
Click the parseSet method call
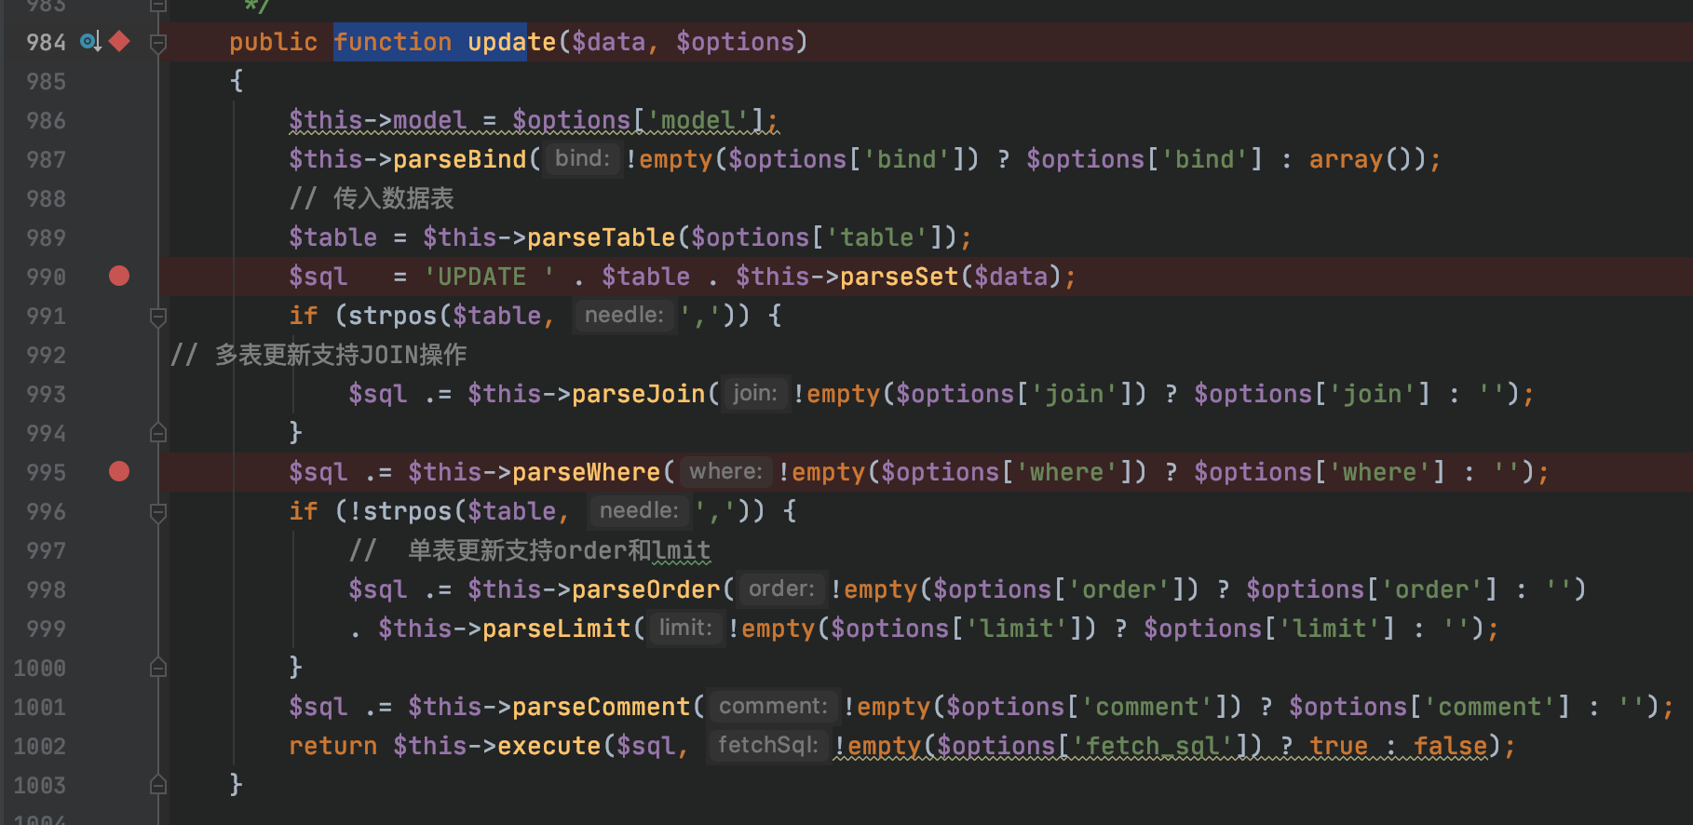[x=898, y=277]
